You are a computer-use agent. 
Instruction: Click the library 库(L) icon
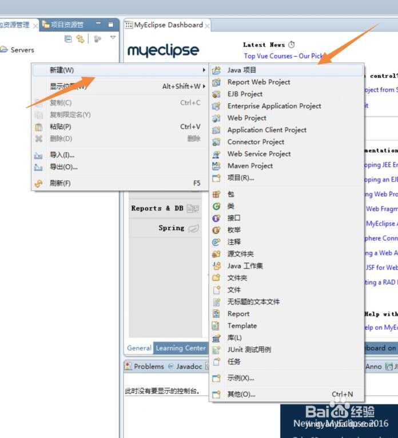tap(216, 338)
